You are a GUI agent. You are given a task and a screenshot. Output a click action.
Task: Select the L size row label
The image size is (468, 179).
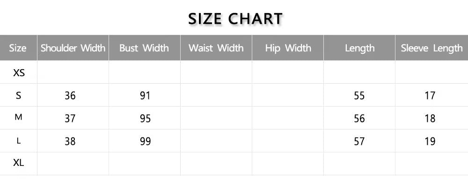pyautogui.click(x=19, y=141)
